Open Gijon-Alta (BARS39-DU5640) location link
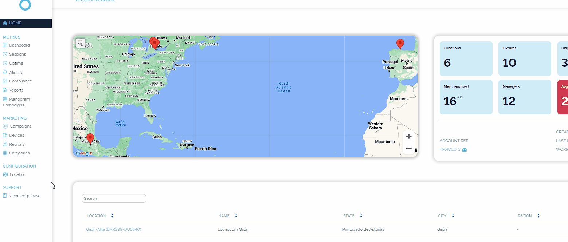This screenshot has height=242, width=568. point(113,229)
